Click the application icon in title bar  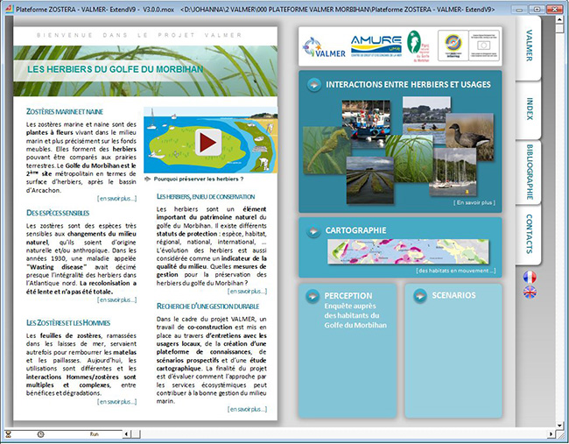pyautogui.click(x=10, y=9)
